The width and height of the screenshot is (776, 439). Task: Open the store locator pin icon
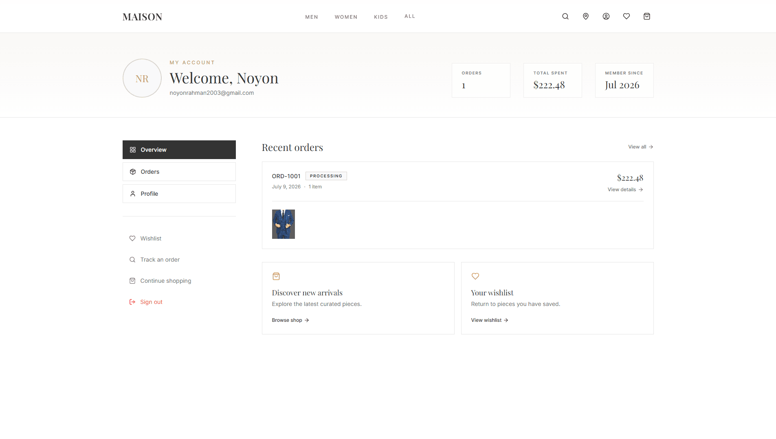point(586,16)
